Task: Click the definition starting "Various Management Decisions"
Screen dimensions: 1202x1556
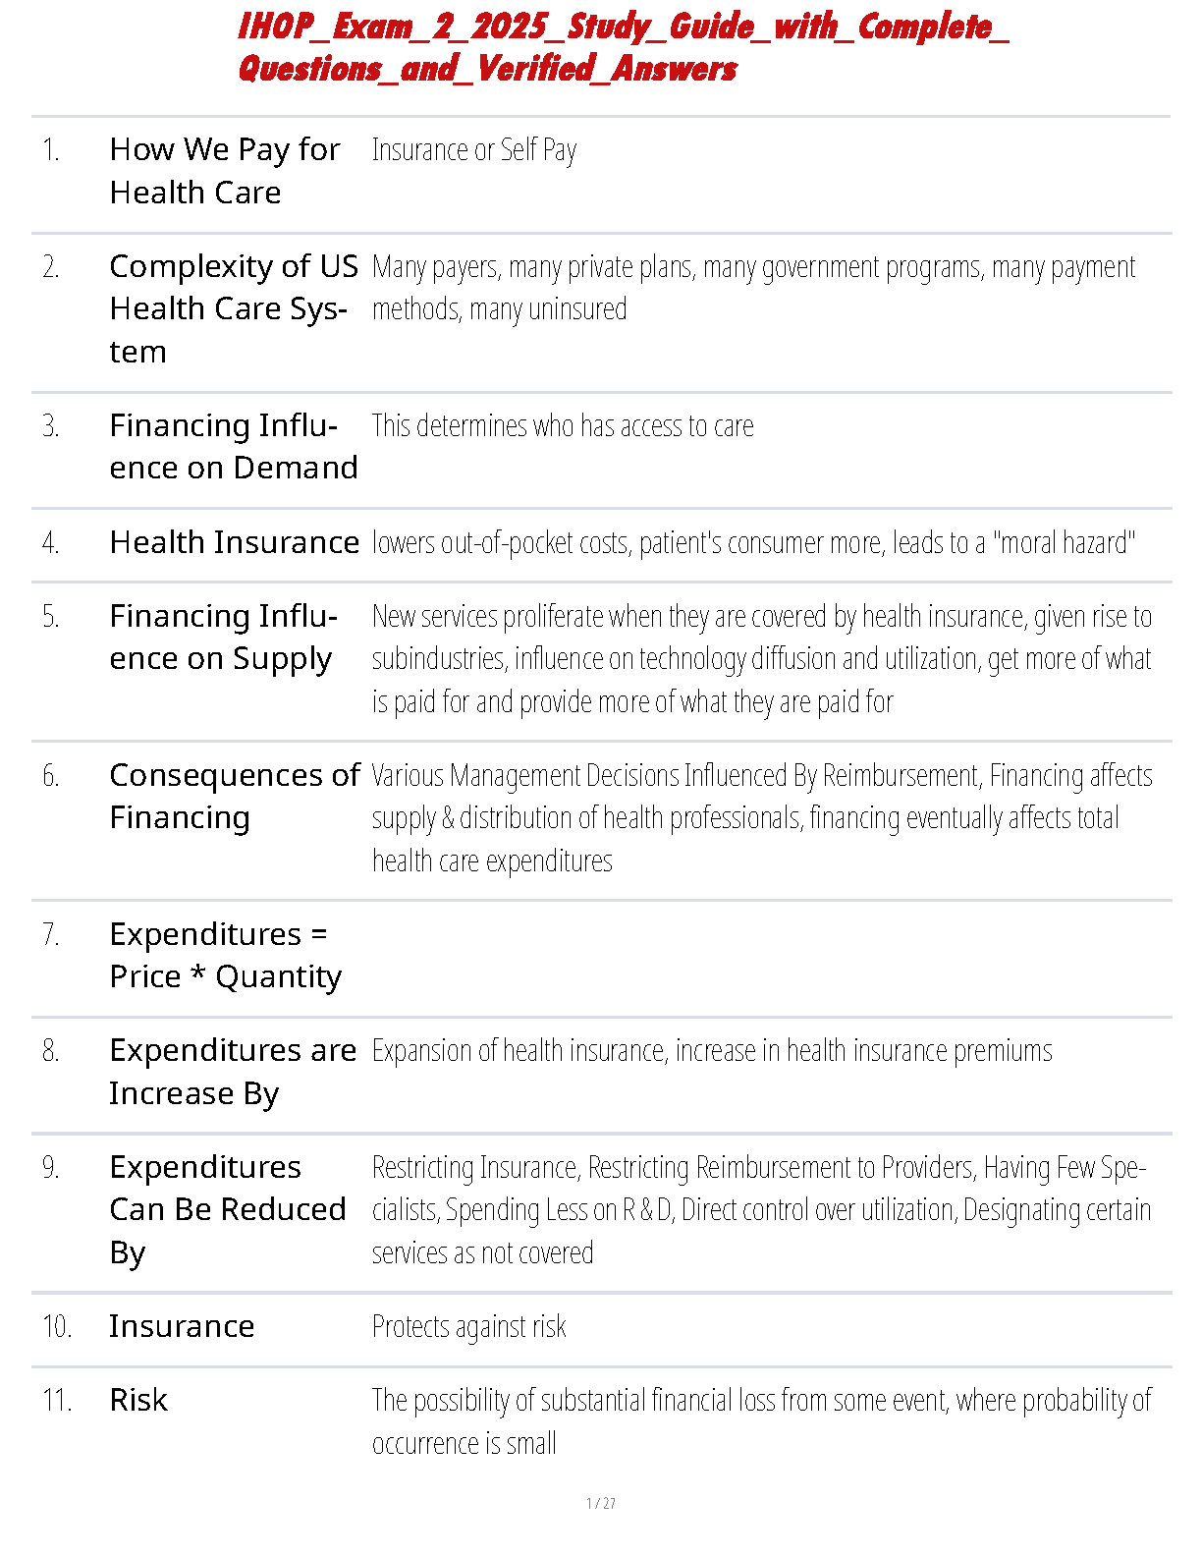Action: coord(761,817)
